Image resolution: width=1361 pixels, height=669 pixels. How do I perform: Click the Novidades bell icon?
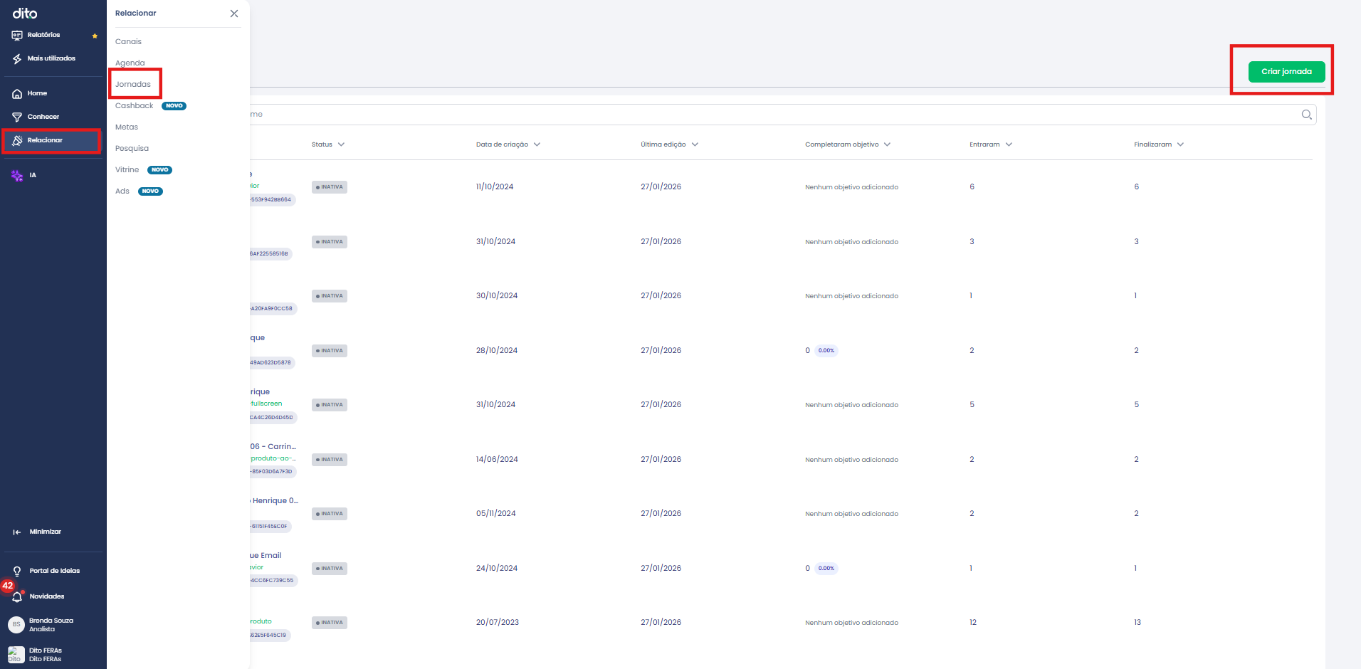coord(17,597)
